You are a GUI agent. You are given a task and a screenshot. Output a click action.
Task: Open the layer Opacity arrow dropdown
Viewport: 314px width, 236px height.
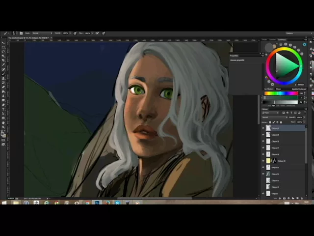click(305, 118)
